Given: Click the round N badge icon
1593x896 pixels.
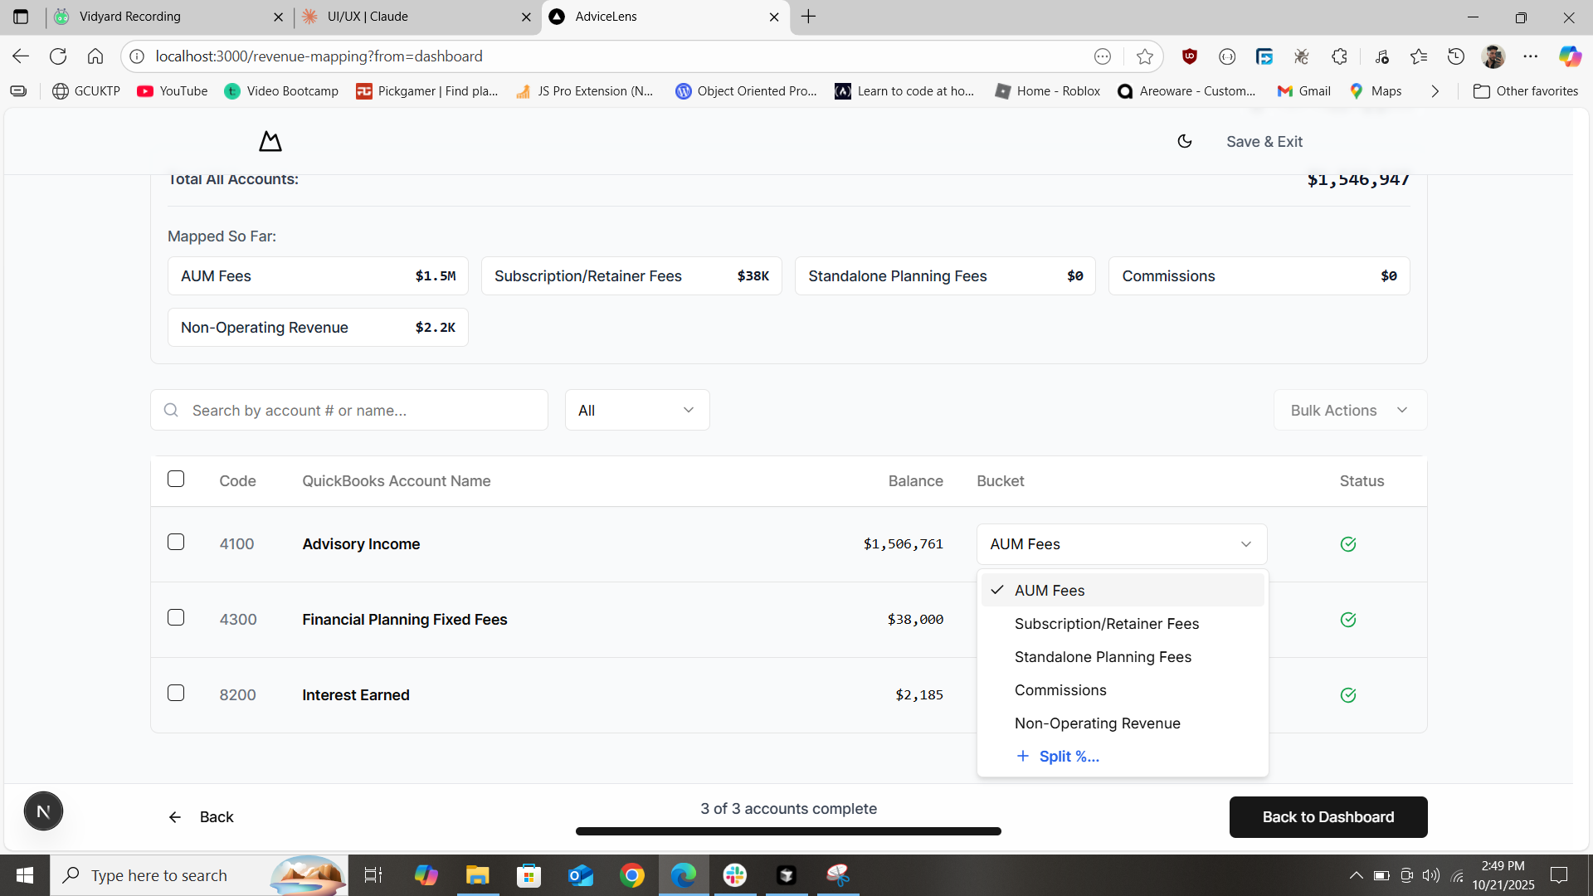Looking at the screenshot, I should pos(43,811).
